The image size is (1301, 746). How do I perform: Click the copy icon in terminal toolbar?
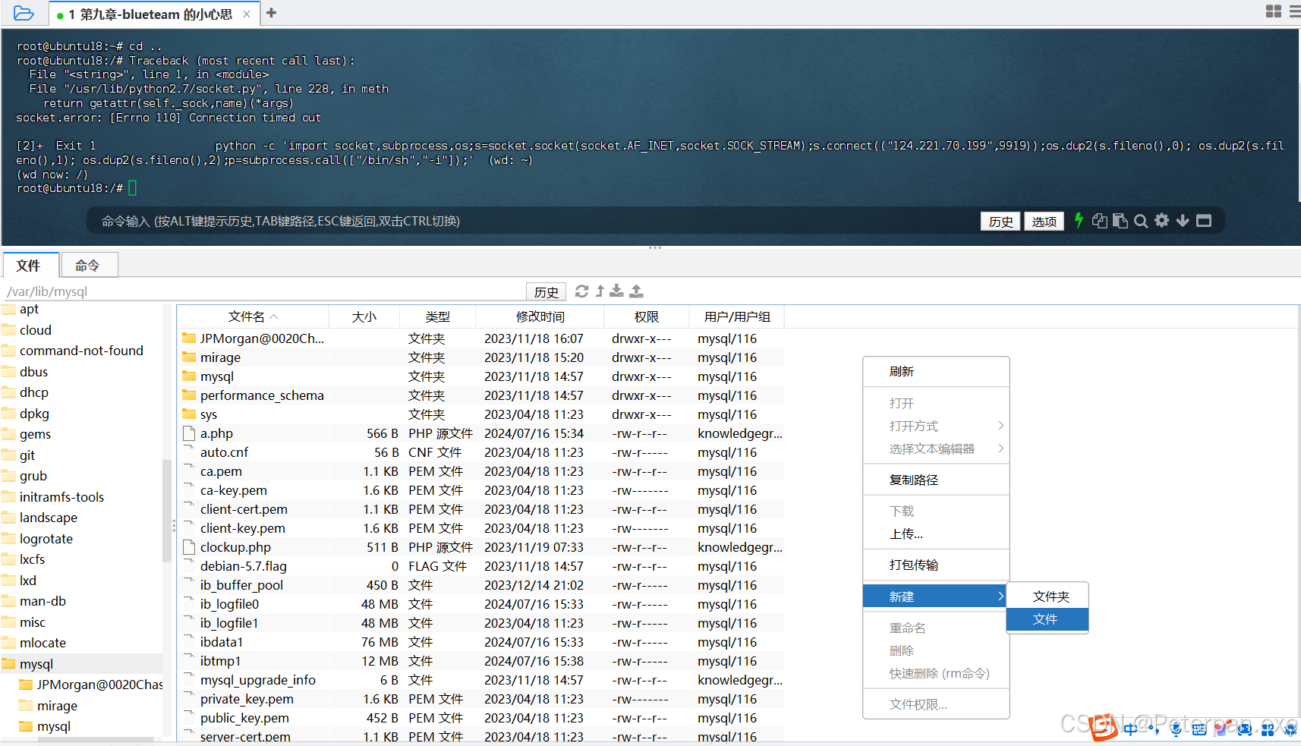pyautogui.click(x=1099, y=221)
